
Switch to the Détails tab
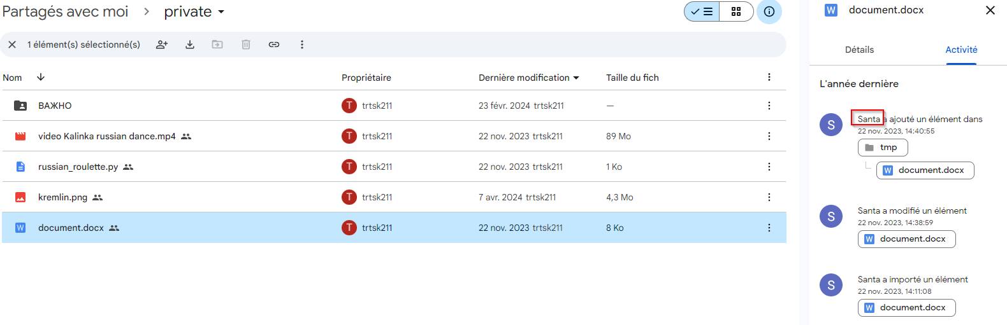[x=859, y=50]
